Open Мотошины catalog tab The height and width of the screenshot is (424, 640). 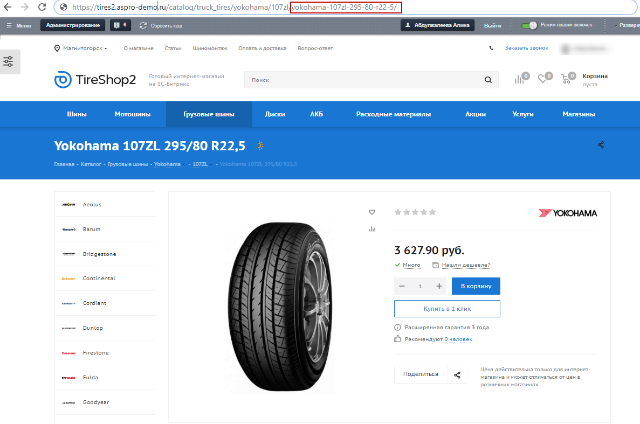click(x=133, y=114)
